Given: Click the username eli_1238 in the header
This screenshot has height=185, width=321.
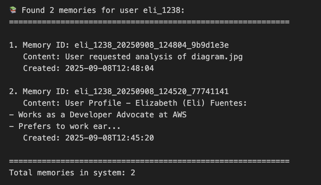Looking at the screenshot, I should tap(163, 10).
